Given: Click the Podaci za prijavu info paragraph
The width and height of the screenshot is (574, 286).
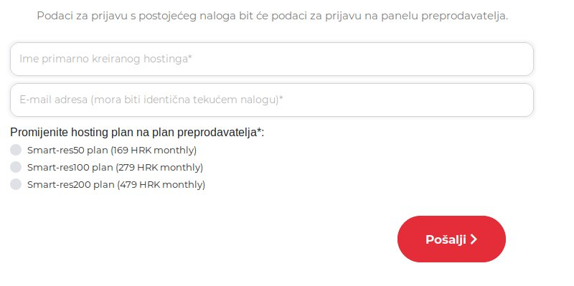Looking at the screenshot, I should 273,16.
